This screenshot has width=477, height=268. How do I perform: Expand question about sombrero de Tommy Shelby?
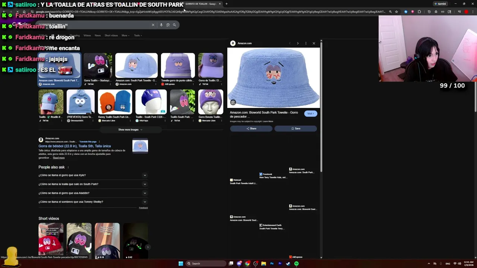[x=93, y=202]
